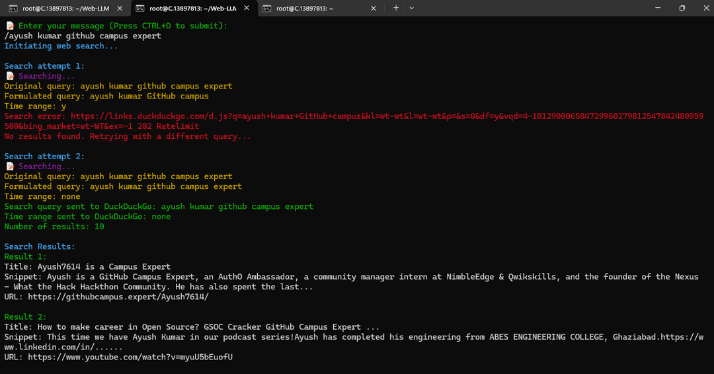The image size is (714, 374).
Task: Click 'Initiating web search...' text
Action: click(x=61, y=46)
